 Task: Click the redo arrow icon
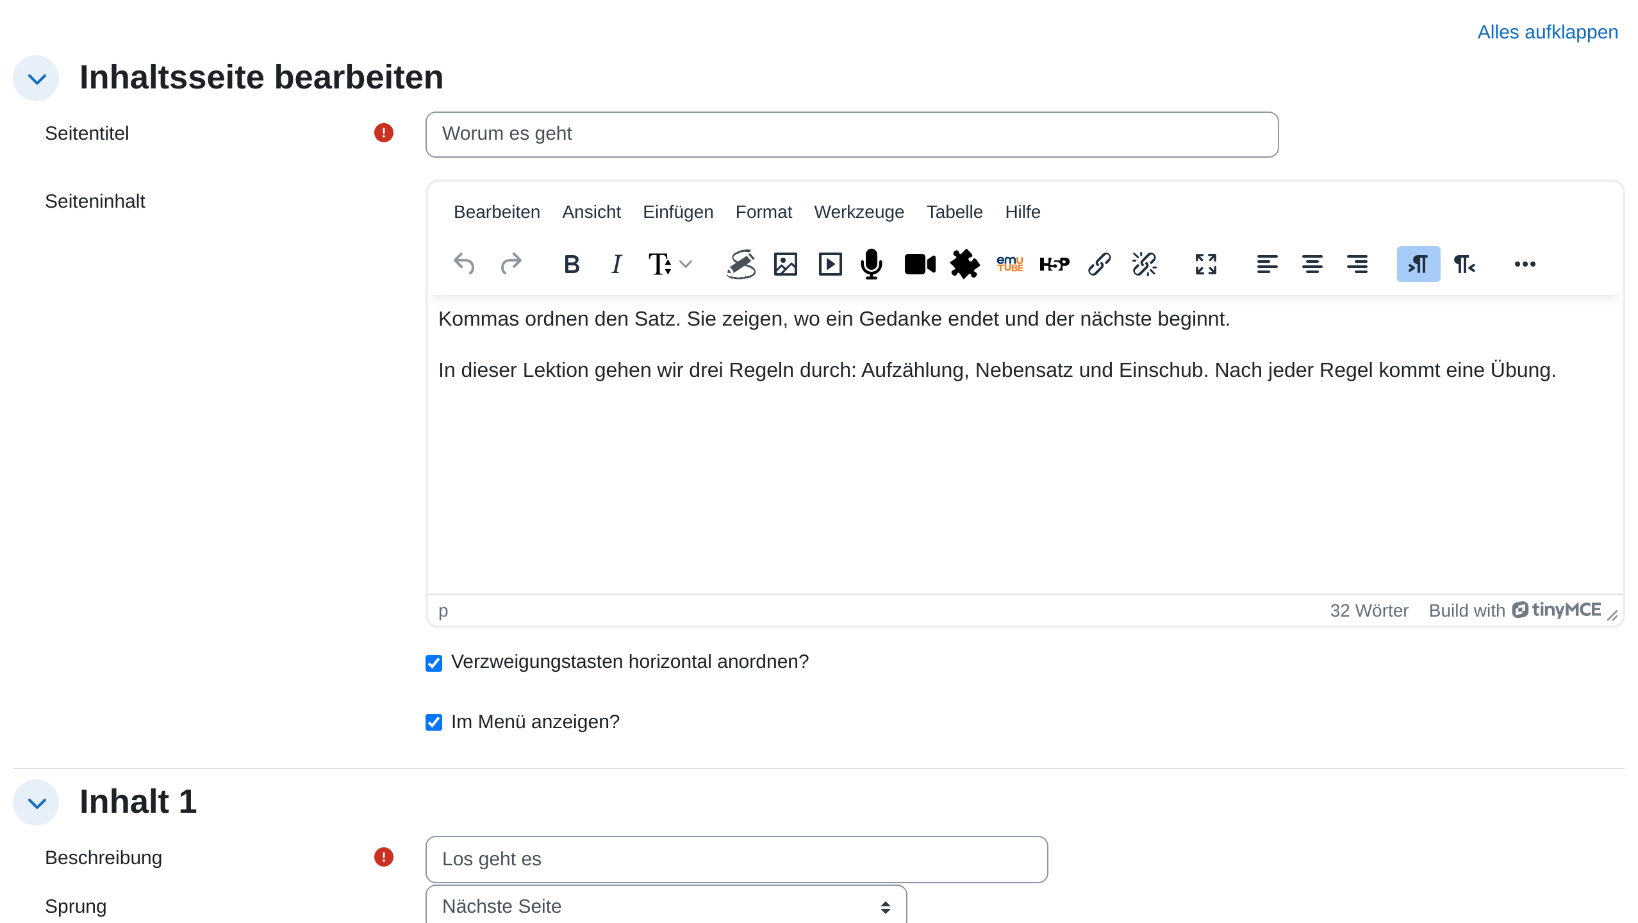click(x=511, y=264)
